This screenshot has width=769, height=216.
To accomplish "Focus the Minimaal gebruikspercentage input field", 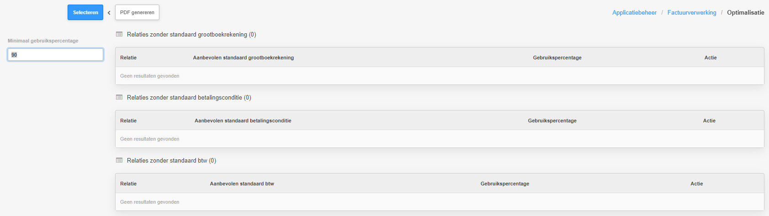I will pos(55,55).
